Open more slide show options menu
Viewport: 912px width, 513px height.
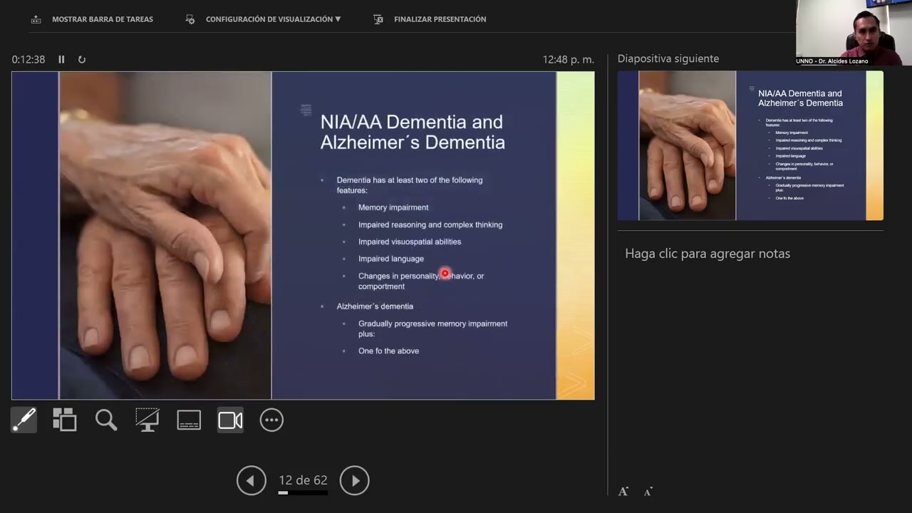pyautogui.click(x=271, y=420)
